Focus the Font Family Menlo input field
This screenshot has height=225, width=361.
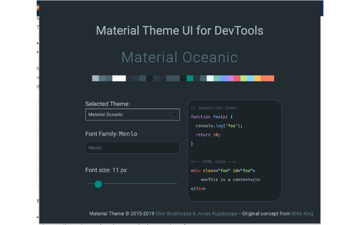click(x=133, y=147)
